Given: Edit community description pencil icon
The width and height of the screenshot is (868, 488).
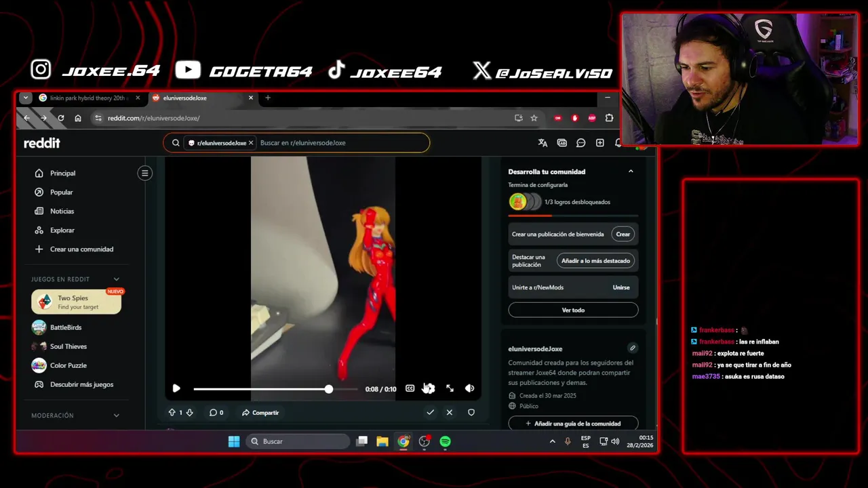Looking at the screenshot, I should click(x=632, y=348).
